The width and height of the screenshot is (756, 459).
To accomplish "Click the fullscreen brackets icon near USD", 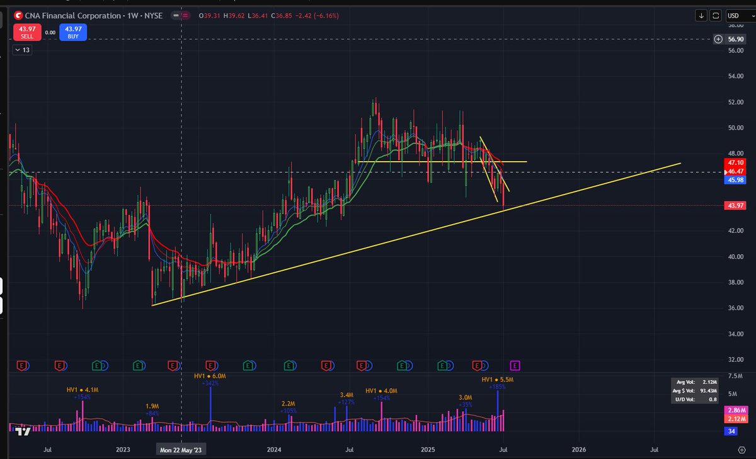I will [715, 15].
